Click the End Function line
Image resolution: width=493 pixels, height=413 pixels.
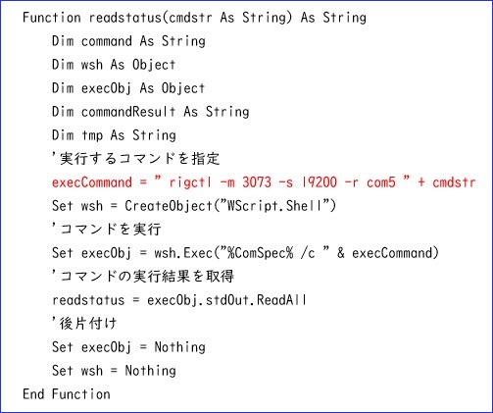(x=67, y=394)
